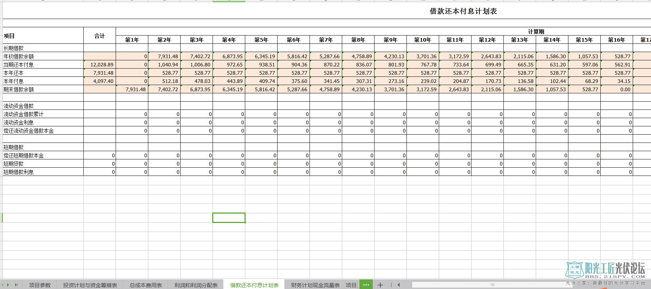Click the 短期借款 row label
This screenshot has height=289, width=651.
coord(14,147)
